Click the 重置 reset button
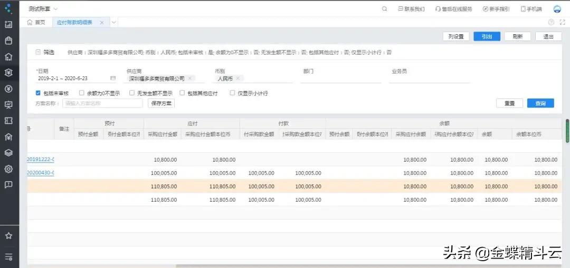 pos(510,103)
